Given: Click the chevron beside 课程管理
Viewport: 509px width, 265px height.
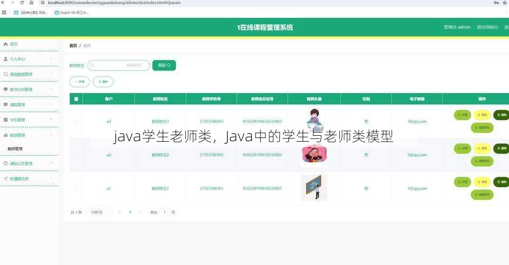Looking at the screenshot, I should (x=51, y=104).
